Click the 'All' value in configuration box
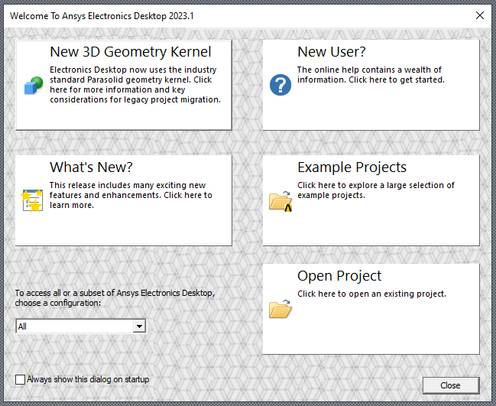The image size is (496, 406). coord(22,326)
